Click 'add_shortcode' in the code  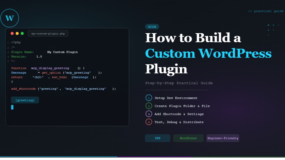23,89
